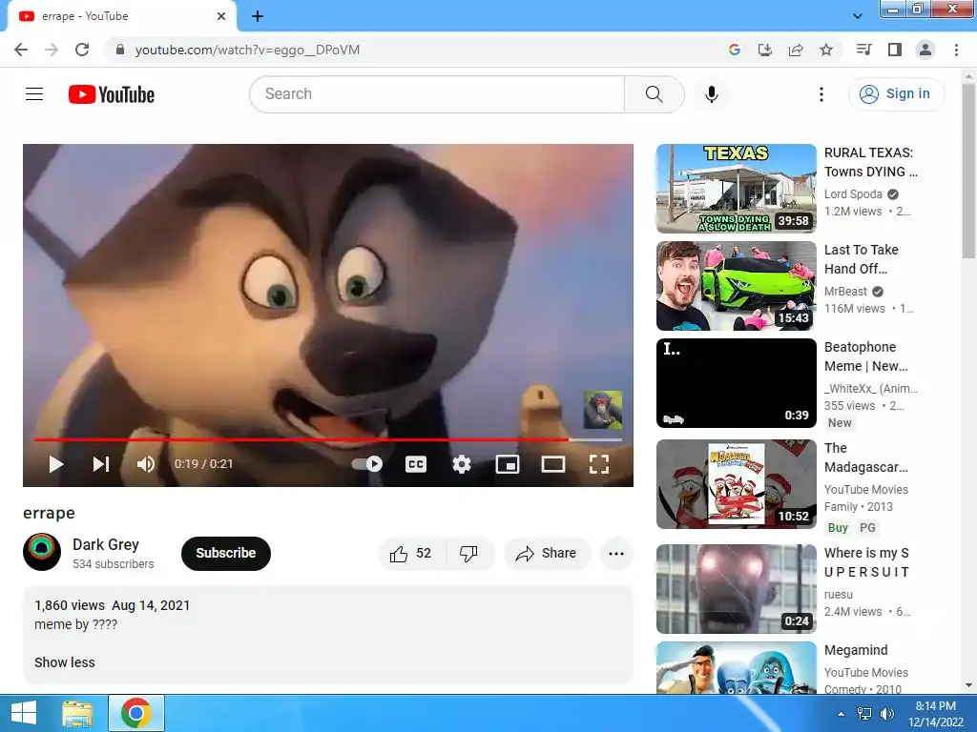This screenshot has height=732, width=977.
Task: Install app icon in address bar
Action: click(764, 50)
